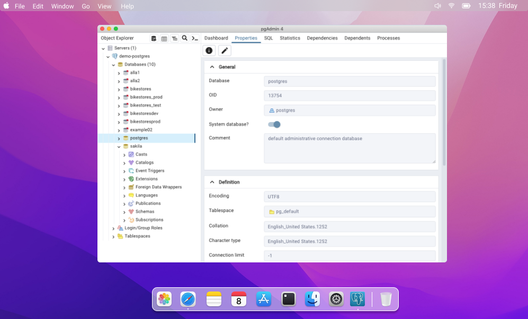Open the Processes tab
528x319 pixels.
click(389, 38)
